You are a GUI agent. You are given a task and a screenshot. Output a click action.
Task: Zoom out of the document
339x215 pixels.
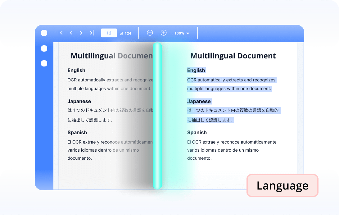click(150, 33)
